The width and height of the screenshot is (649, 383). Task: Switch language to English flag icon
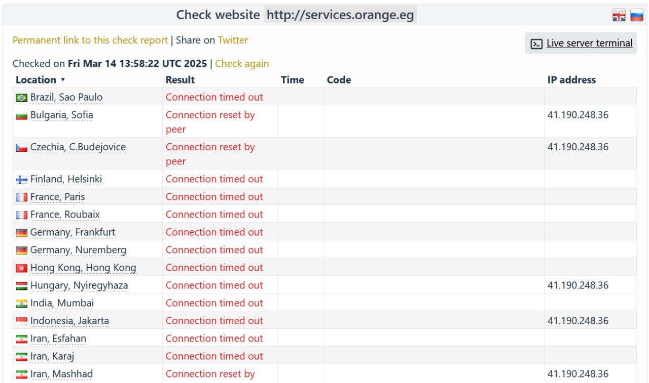619,15
